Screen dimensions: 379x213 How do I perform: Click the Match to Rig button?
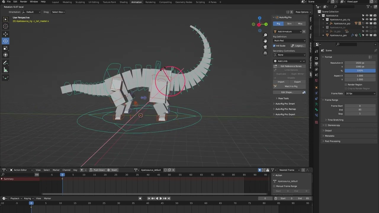[289, 86]
